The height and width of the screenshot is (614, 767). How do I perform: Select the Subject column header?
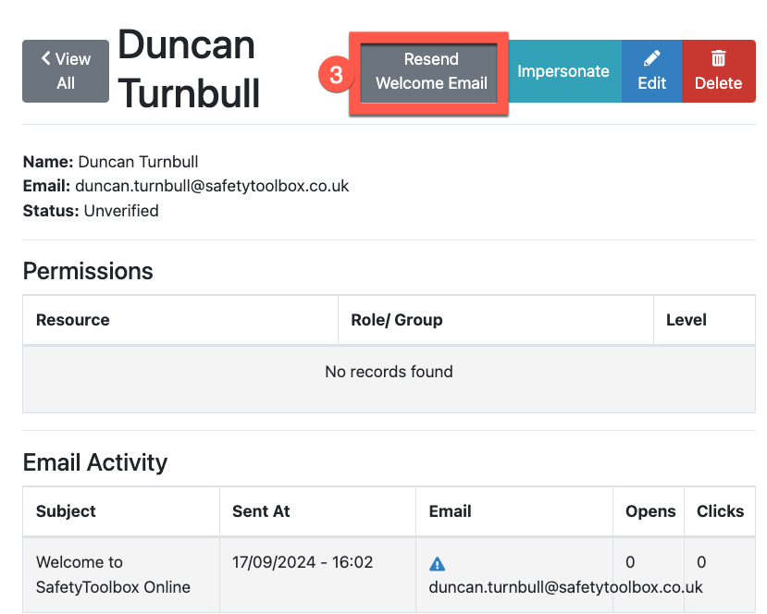click(x=66, y=511)
